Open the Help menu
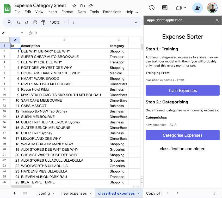Image resolution: width=222 pixels, height=198 pixels. 129,12
